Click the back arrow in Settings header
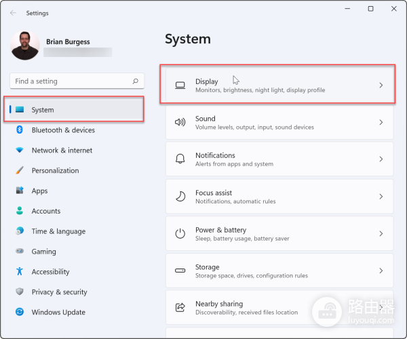 tap(14, 13)
